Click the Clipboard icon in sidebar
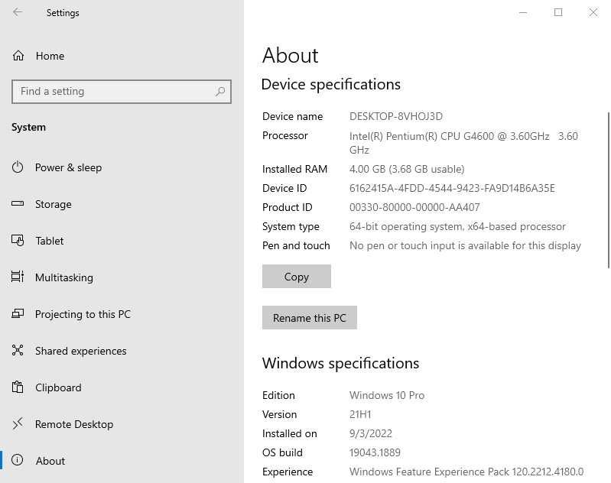 (18, 387)
